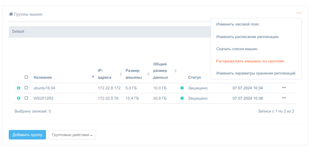Click info icon for ubuntu16.04
The width and height of the screenshot is (311, 149).
(19, 88)
